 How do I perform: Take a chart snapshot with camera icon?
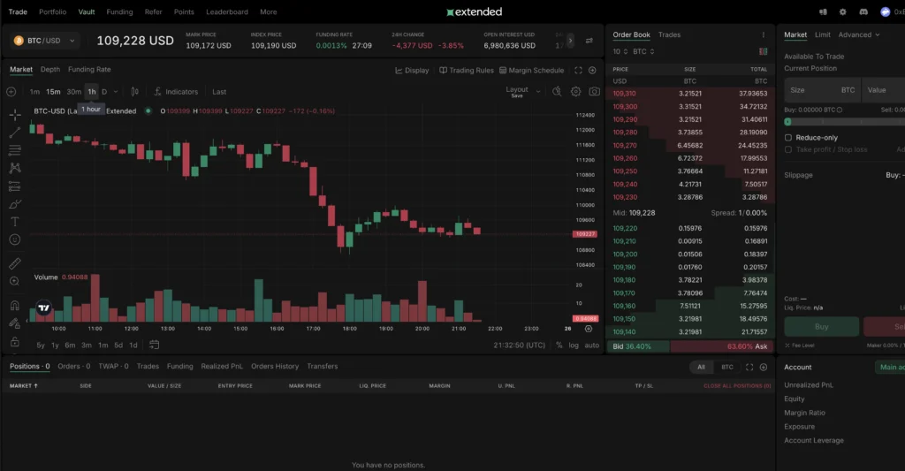tap(594, 92)
